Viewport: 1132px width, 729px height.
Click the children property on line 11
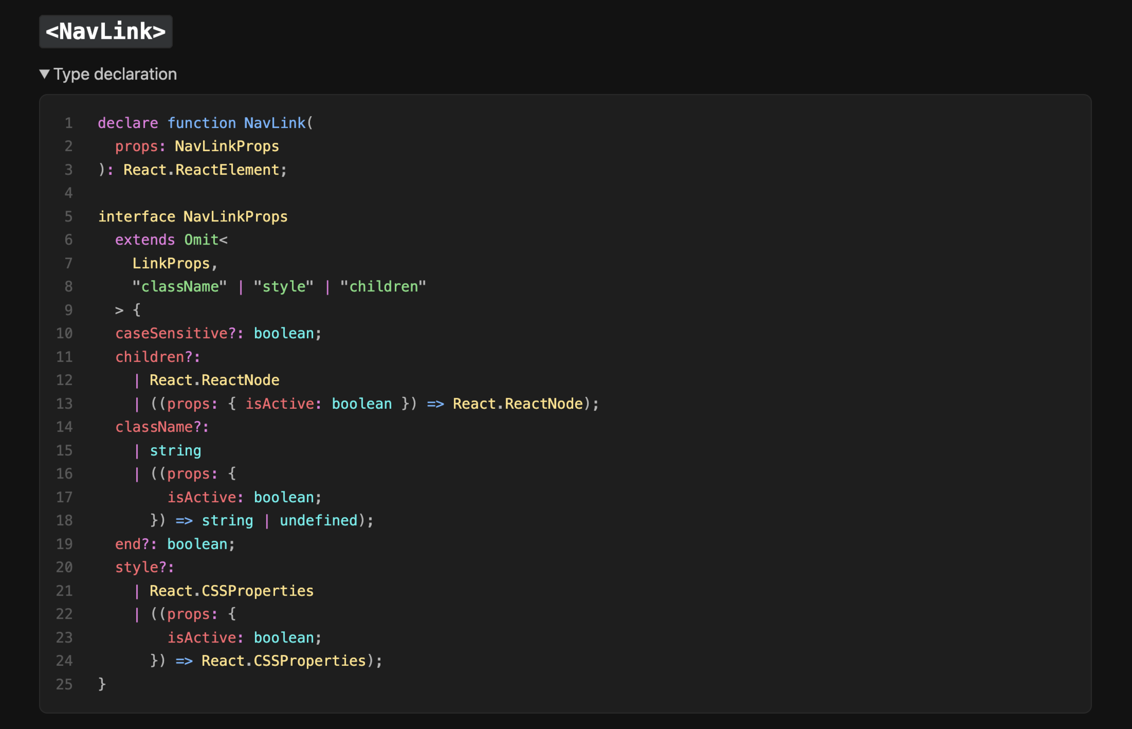point(150,357)
